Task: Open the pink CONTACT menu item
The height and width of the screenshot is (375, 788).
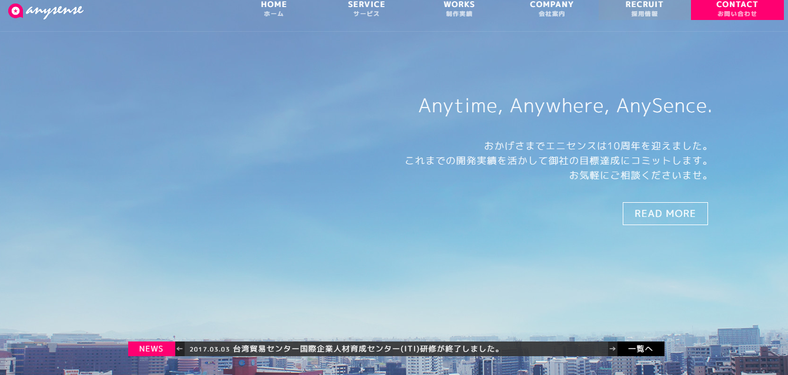Action: point(737,9)
